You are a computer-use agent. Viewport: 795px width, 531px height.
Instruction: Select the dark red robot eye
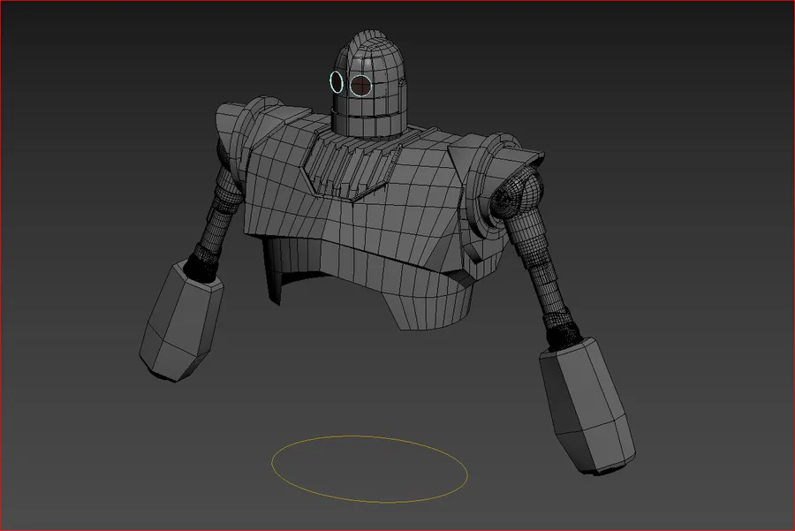361,85
